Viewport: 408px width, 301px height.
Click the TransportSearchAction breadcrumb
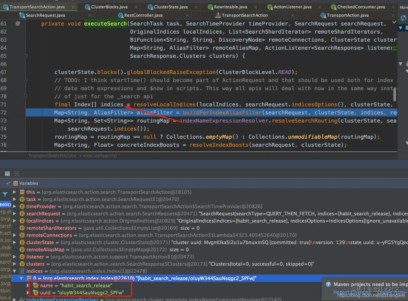[x=52, y=156]
